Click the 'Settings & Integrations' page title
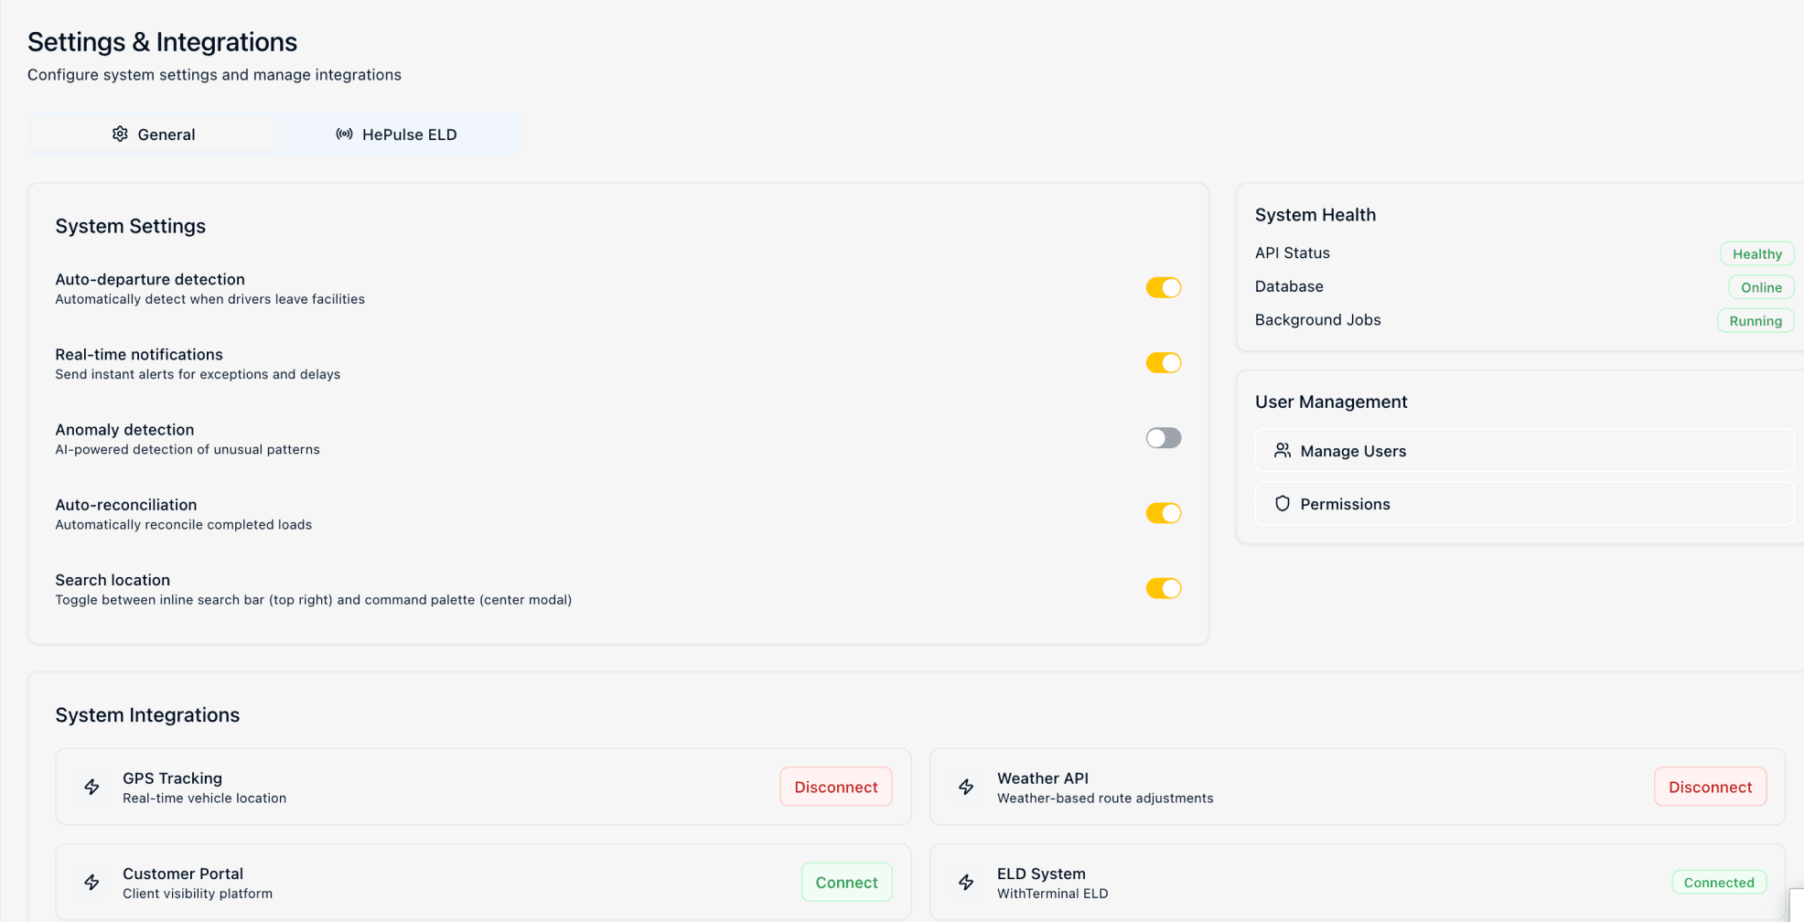 point(162,42)
